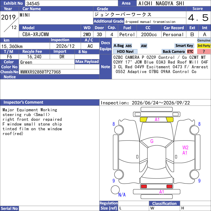This screenshot has width=211, height=211.
Task: Click the yellow 3rd Party tag
Action: (x=204, y=46)
